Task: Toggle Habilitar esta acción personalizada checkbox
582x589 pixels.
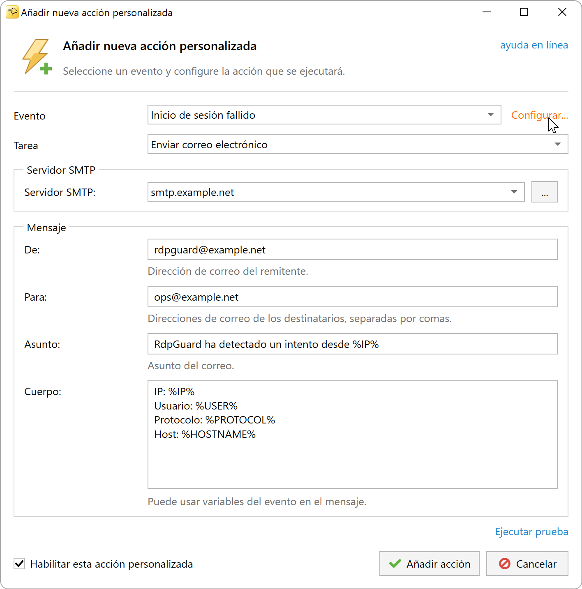Action: click(x=19, y=564)
